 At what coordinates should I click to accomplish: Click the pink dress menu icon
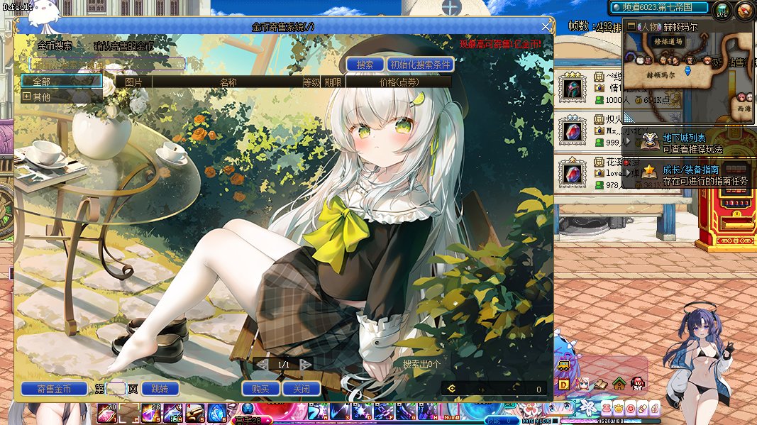tap(607, 408)
